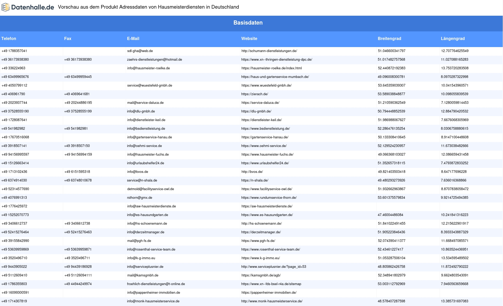Select longitude value 8.647177696228
This screenshot has height=306, width=503.
[x=454, y=172]
